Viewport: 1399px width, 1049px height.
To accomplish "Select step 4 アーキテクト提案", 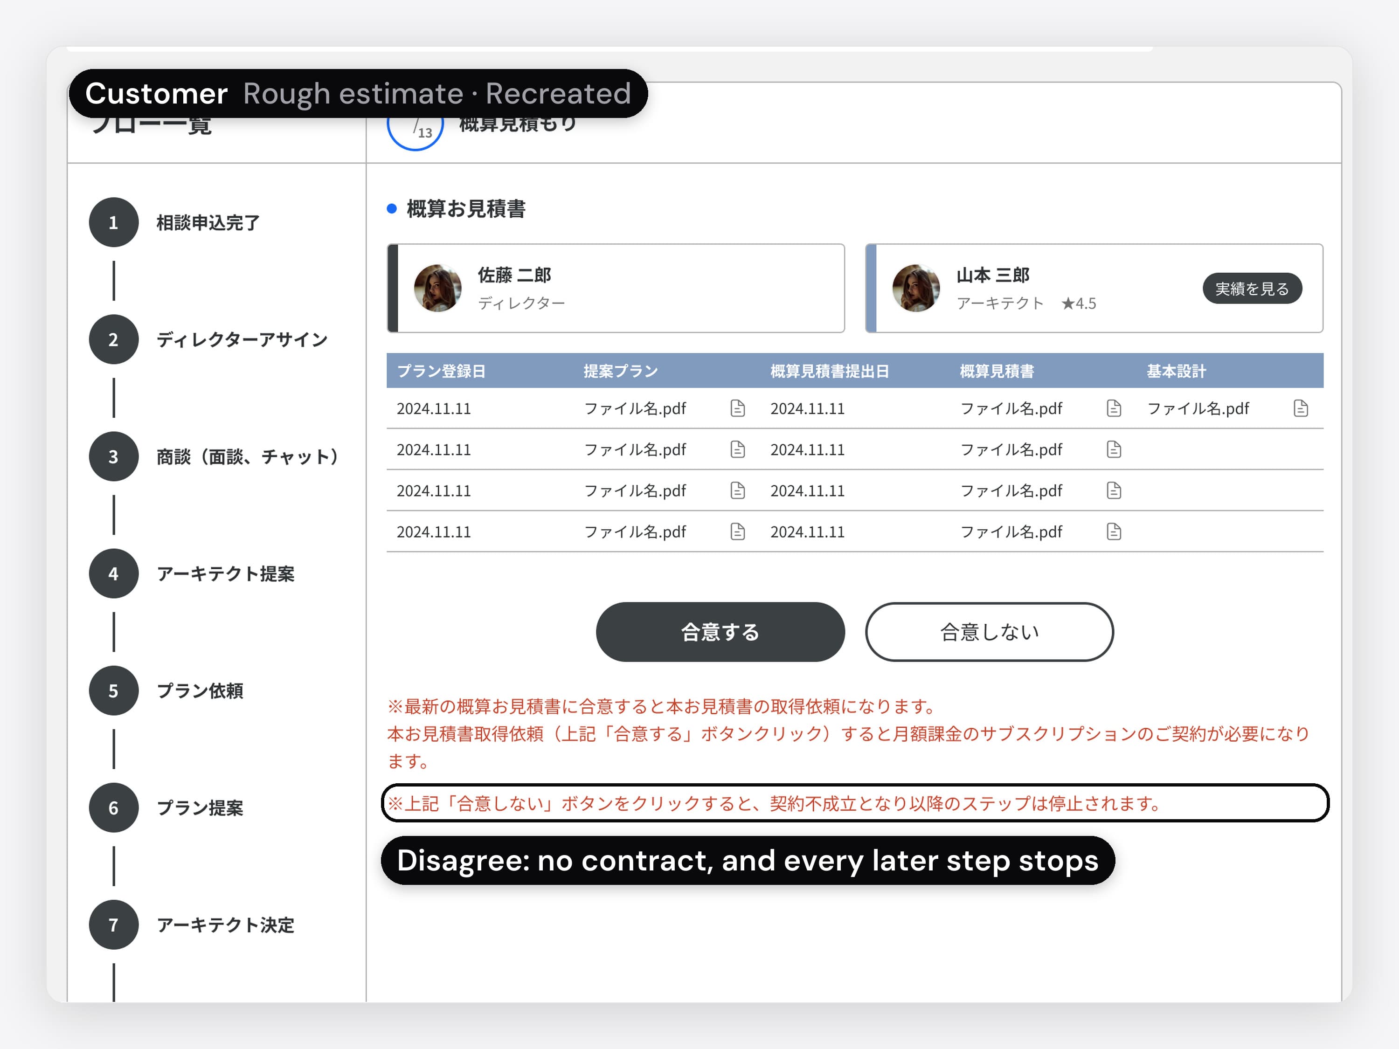I will coord(192,573).
